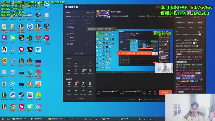
Task: Mute the 扬声器 speaker icon
Action: (x=122, y=92)
